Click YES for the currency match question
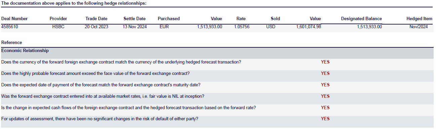Image resolution: width=436 pixels, height=133 pixels. point(325,62)
